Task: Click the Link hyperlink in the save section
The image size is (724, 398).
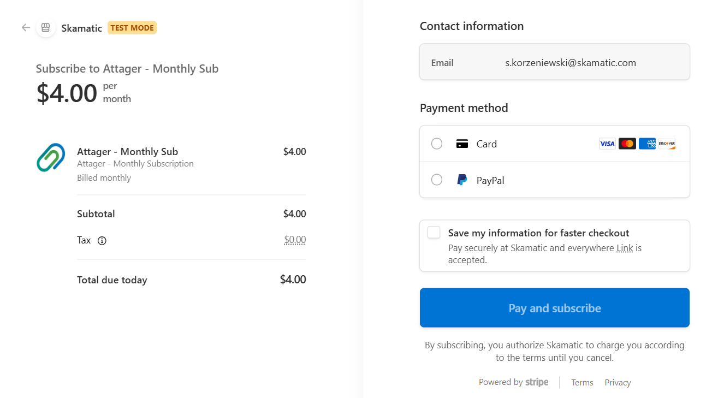Action: (x=624, y=247)
